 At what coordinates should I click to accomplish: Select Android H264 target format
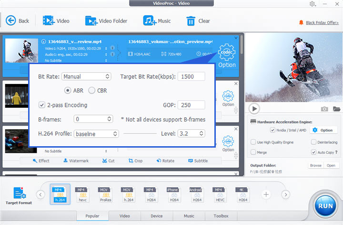tap(197, 194)
